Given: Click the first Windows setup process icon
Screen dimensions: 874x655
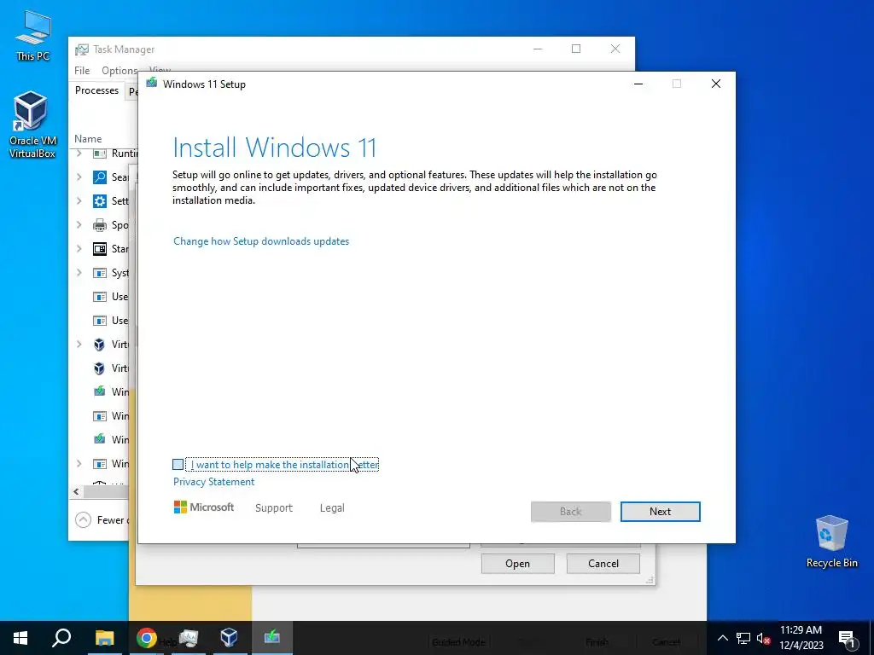Looking at the screenshot, I should click(x=100, y=391).
